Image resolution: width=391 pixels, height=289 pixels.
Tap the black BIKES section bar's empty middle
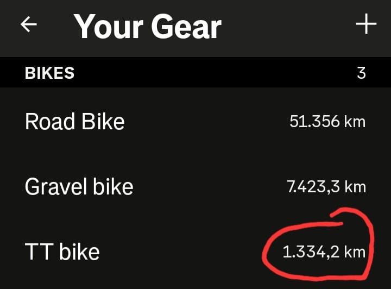click(217, 73)
